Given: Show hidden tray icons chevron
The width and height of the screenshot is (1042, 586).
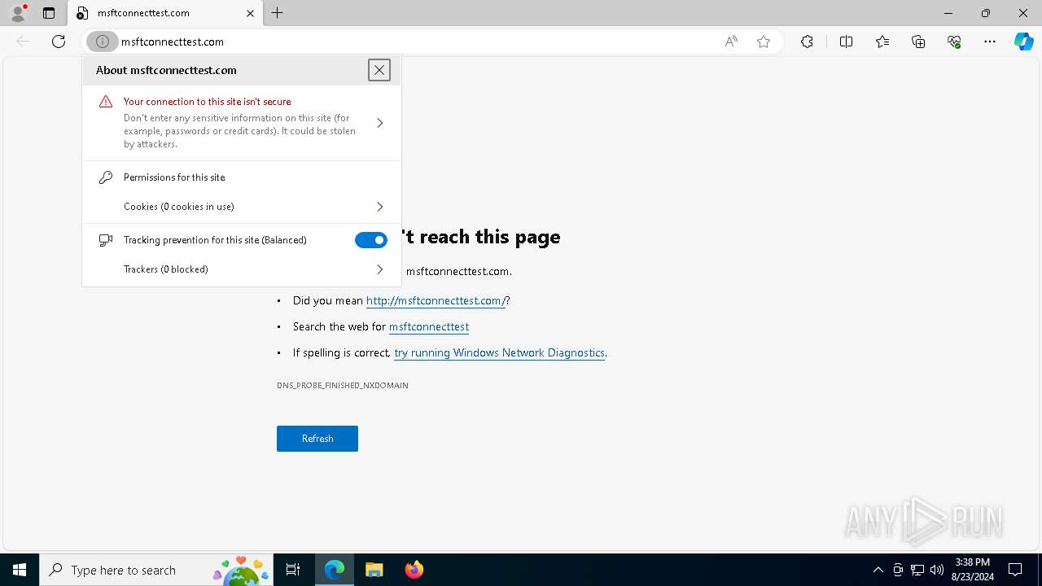Looking at the screenshot, I should [878, 570].
